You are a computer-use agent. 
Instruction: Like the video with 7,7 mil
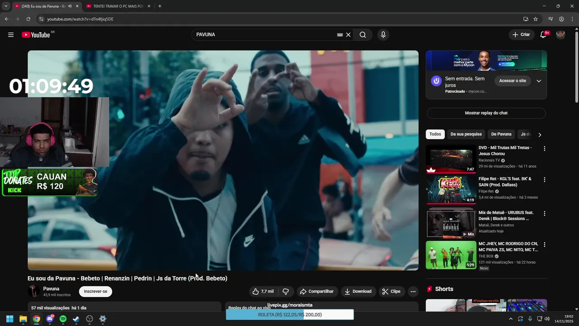click(x=263, y=292)
